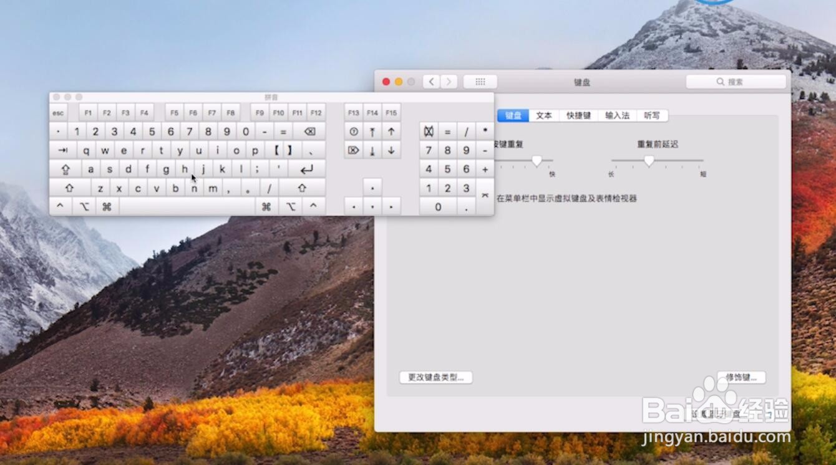Click the 重复前延迟 slider handle
836x465 pixels.
pyautogui.click(x=649, y=161)
